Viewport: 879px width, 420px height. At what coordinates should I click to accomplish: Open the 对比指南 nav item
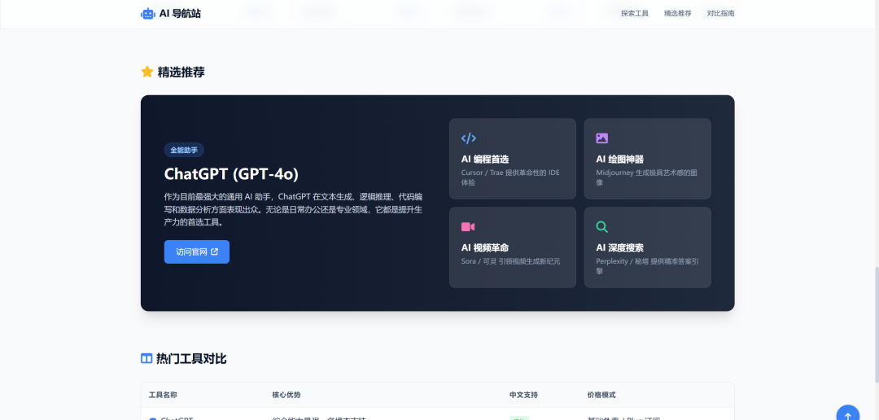tap(721, 14)
